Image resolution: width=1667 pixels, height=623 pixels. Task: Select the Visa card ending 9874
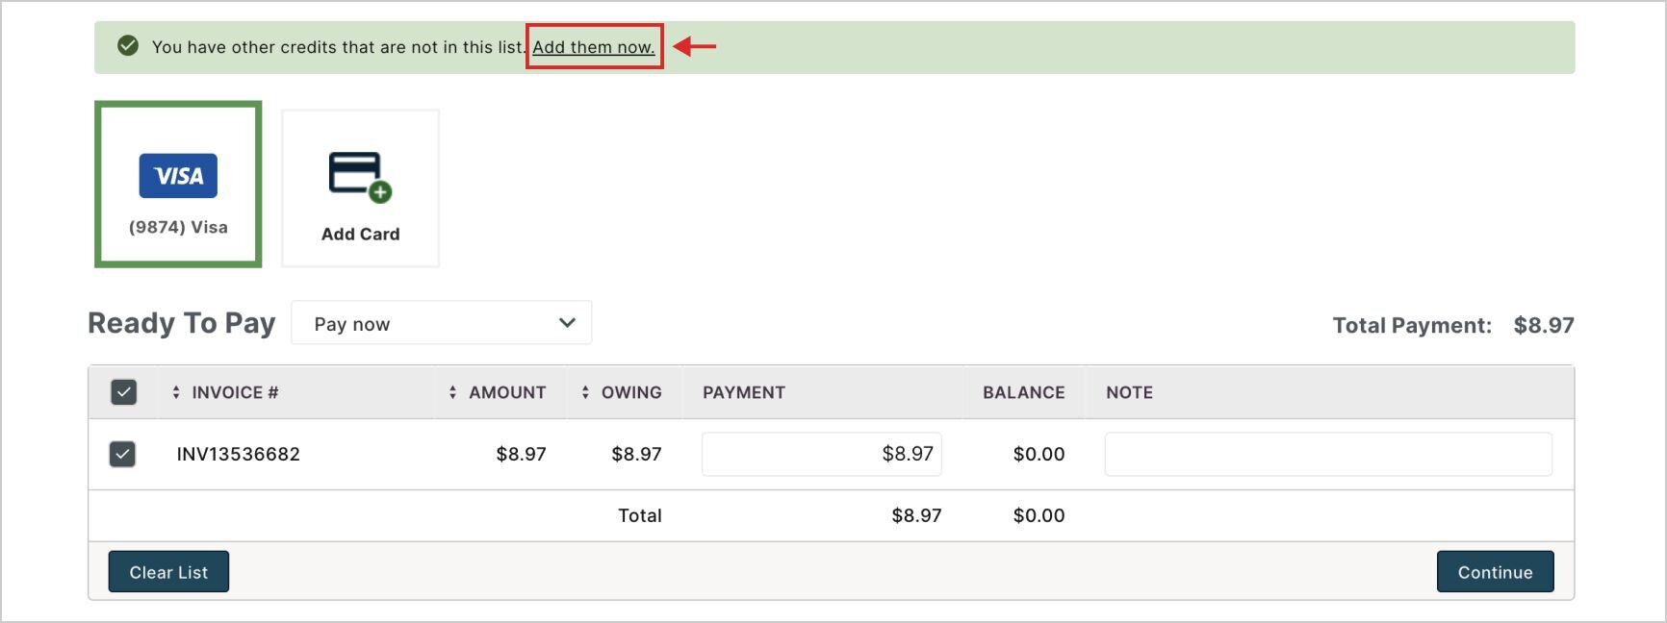pos(178,185)
